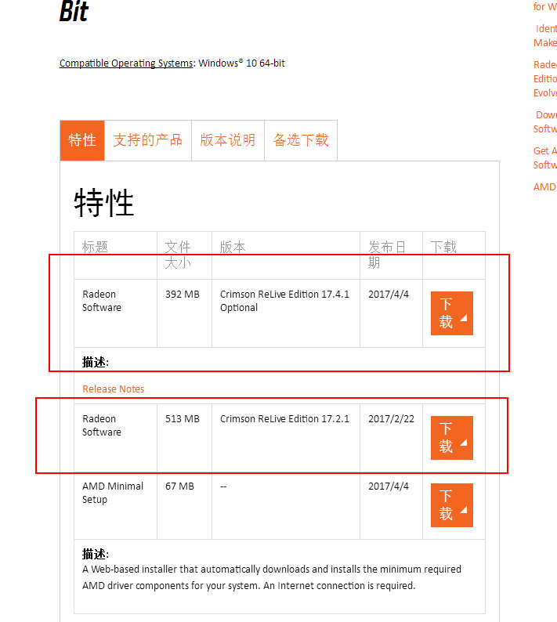Open the sidebar AMD link

tap(544, 187)
